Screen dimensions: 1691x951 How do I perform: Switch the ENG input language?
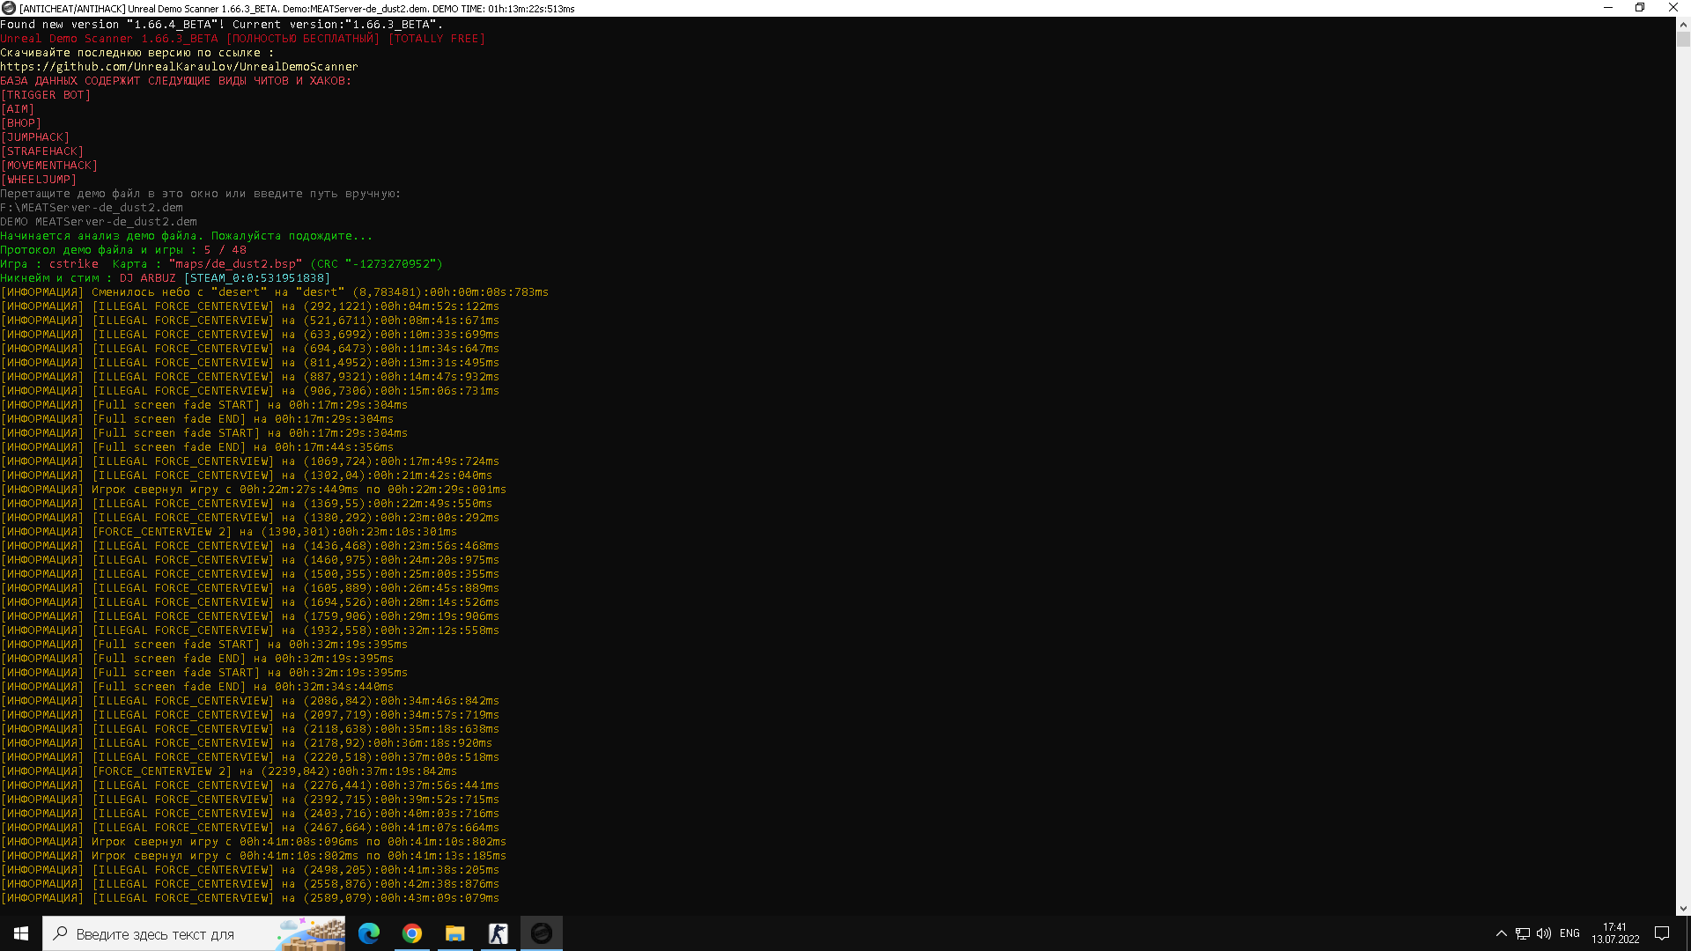(1569, 933)
